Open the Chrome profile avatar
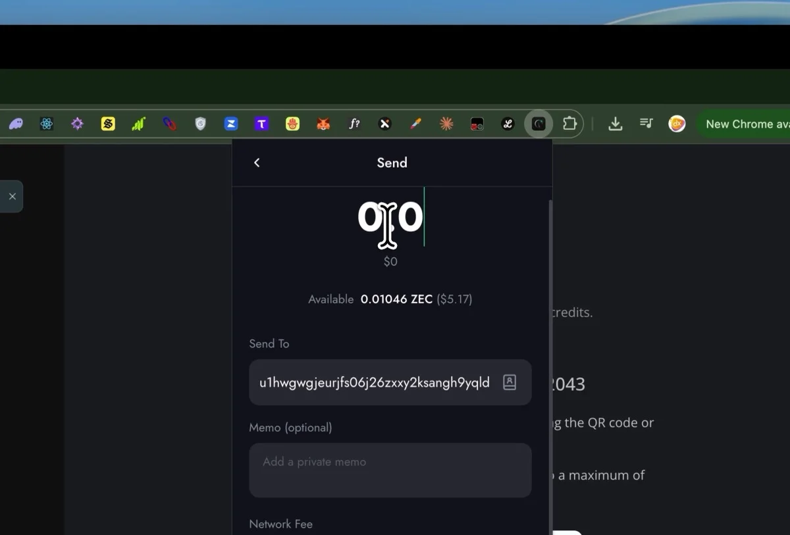The image size is (790, 535). 677,124
